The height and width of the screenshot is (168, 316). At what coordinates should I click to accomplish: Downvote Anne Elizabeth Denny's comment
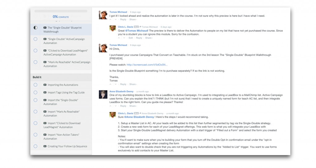click(115, 106)
